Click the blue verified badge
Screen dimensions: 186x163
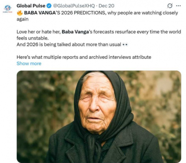click(49, 6)
